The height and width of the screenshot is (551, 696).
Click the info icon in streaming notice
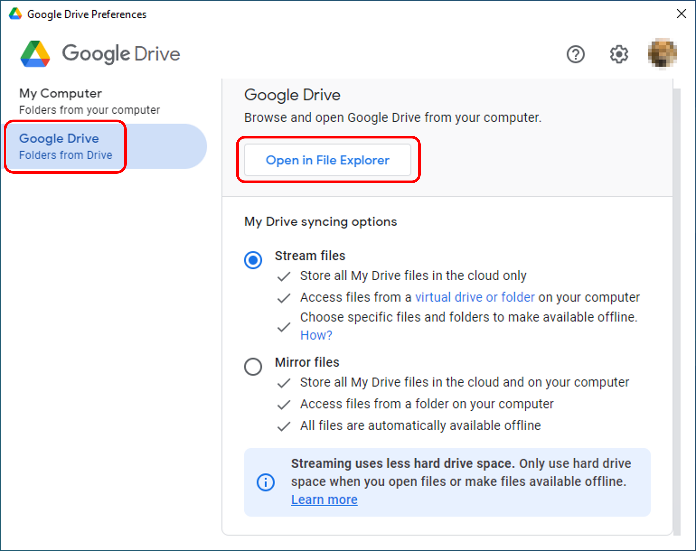tap(265, 482)
